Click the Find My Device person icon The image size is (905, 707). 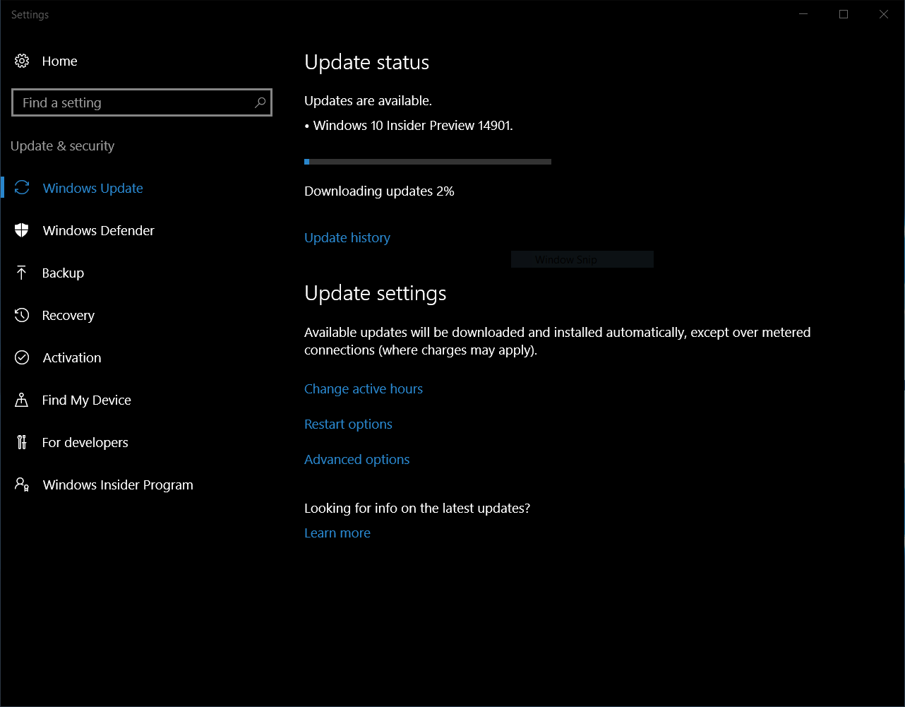coord(22,400)
